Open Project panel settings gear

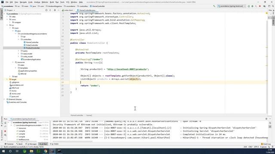tap(55, 10)
